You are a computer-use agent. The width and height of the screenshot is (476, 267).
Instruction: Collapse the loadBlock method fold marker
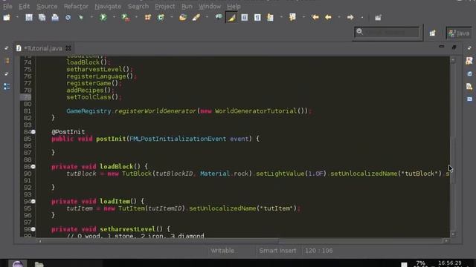point(33,166)
